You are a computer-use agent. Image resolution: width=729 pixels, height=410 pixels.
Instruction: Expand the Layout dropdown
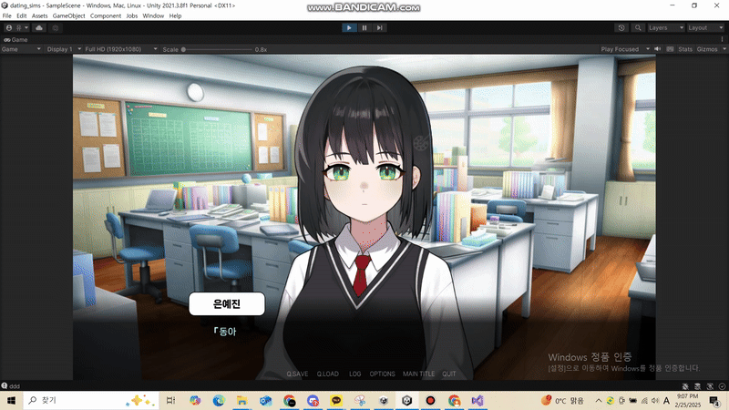705,28
